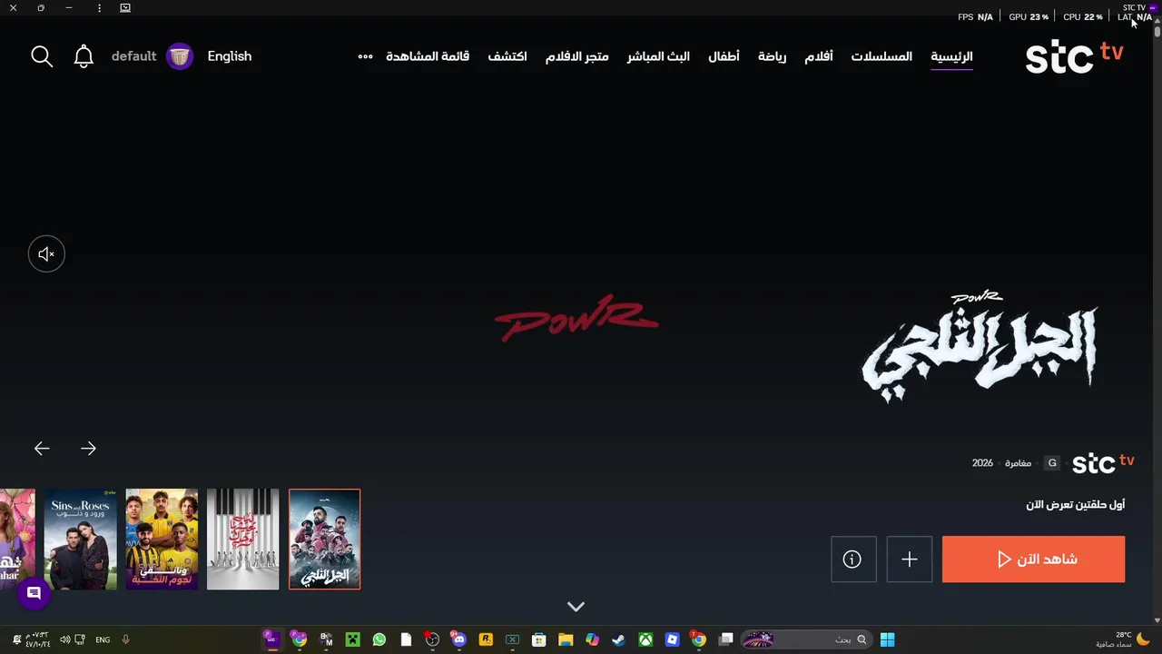Click ENG language indicator in tray
Screen dimensions: 1162x654
pos(103,639)
